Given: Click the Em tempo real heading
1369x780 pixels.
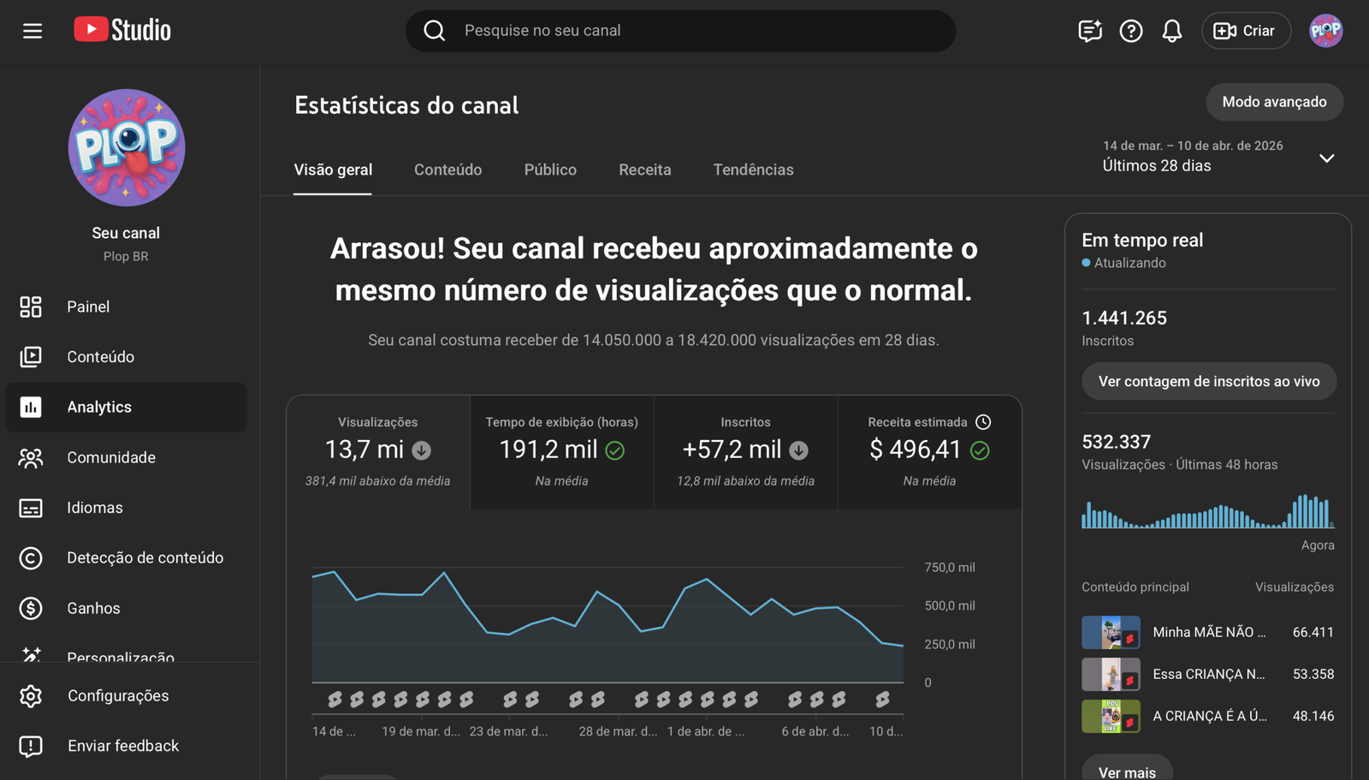Looking at the screenshot, I should coord(1142,241).
